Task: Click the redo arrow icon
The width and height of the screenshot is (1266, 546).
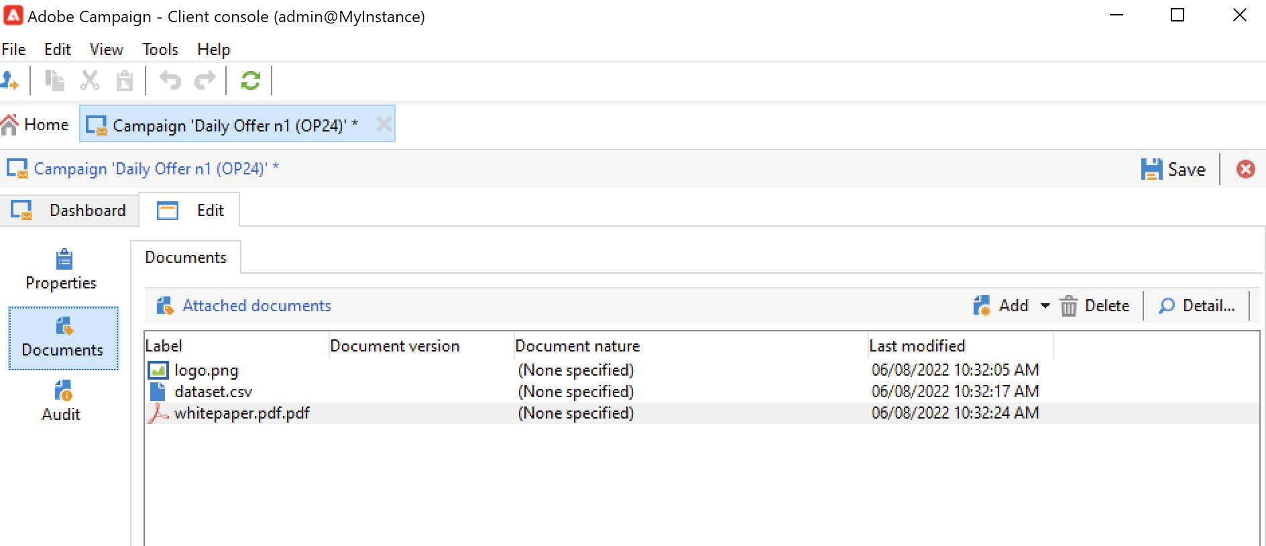Action: point(205,80)
